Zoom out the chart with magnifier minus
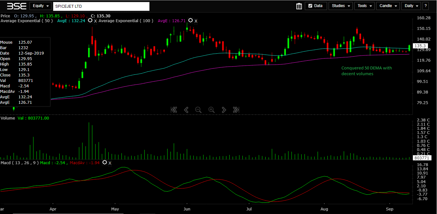Screen dimensions: 437x214 click(x=198, y=110)
